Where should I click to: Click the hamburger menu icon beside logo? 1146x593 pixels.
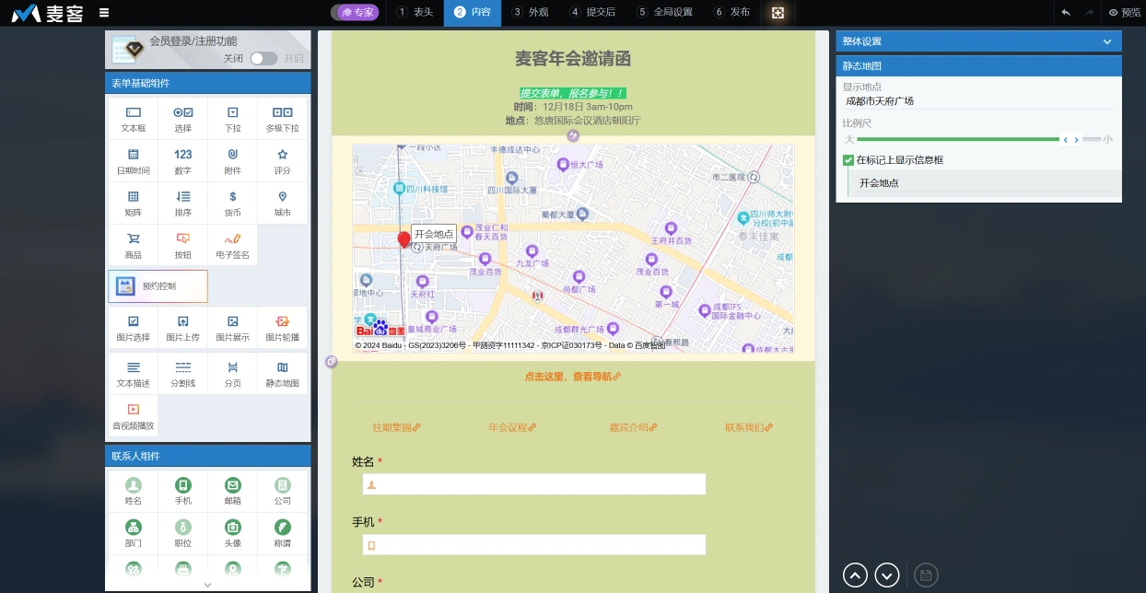104,13
